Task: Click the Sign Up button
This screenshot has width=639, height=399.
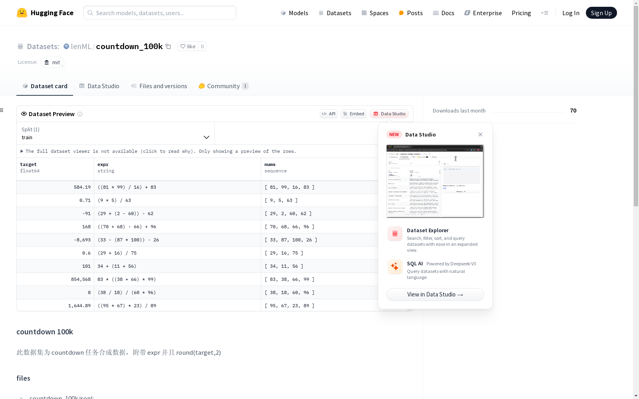Action: tap(601, 13)
